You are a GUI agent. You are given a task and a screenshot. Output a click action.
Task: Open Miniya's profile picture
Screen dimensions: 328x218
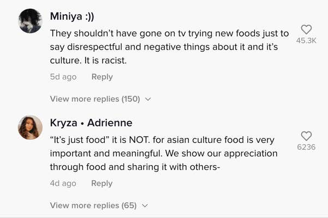click(x=31, y=21)
